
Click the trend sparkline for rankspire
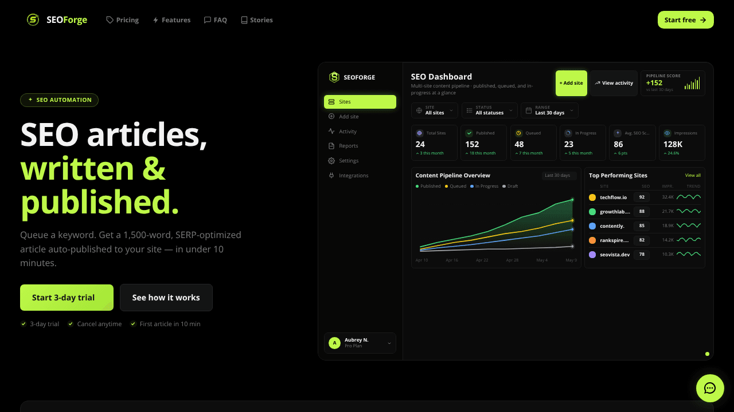[x=689, y=240]
